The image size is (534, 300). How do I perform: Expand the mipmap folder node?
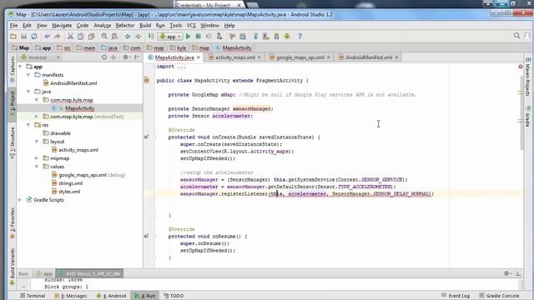[x=37, y=158]
